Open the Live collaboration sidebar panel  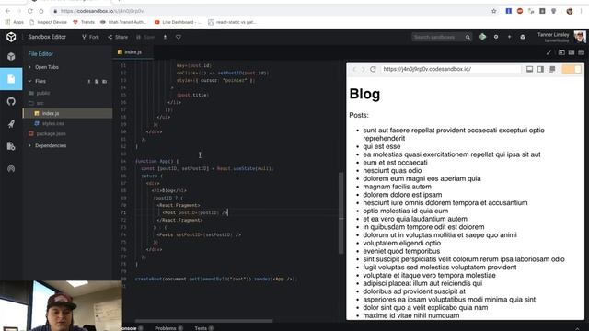point(11,168)
